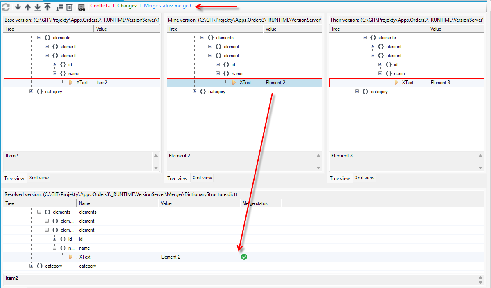Switch to Xml view tab in Mine version pane

click(x=202, y=178)
